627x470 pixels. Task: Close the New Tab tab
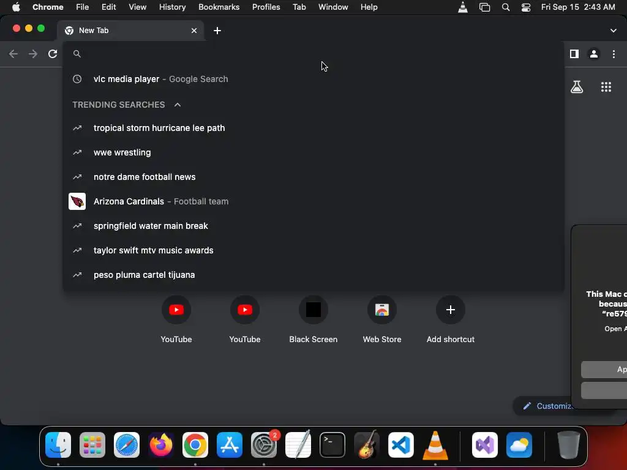coord(194,31)
